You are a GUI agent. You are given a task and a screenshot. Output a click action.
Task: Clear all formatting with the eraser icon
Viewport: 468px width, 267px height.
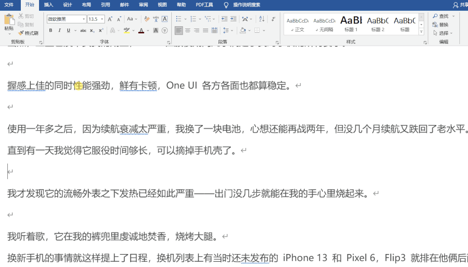(147, 19)
